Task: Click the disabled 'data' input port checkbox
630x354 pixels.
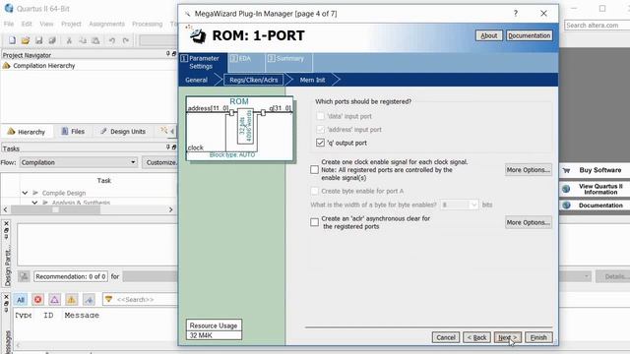Action: pyautogui.click(x=320, y=116)
